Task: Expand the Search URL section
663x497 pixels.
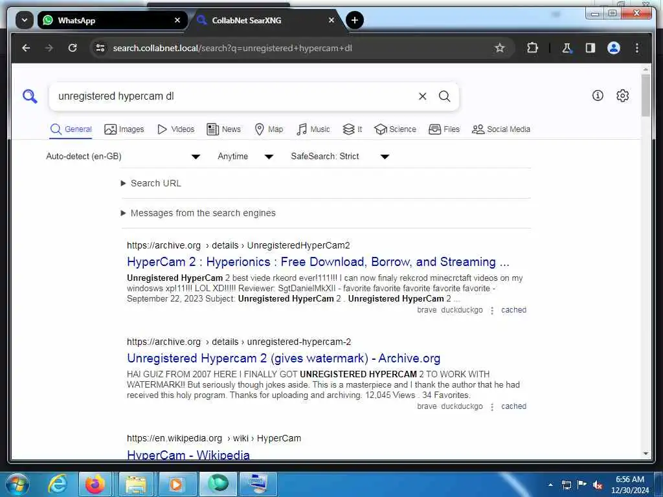Action: pos(152,183)
